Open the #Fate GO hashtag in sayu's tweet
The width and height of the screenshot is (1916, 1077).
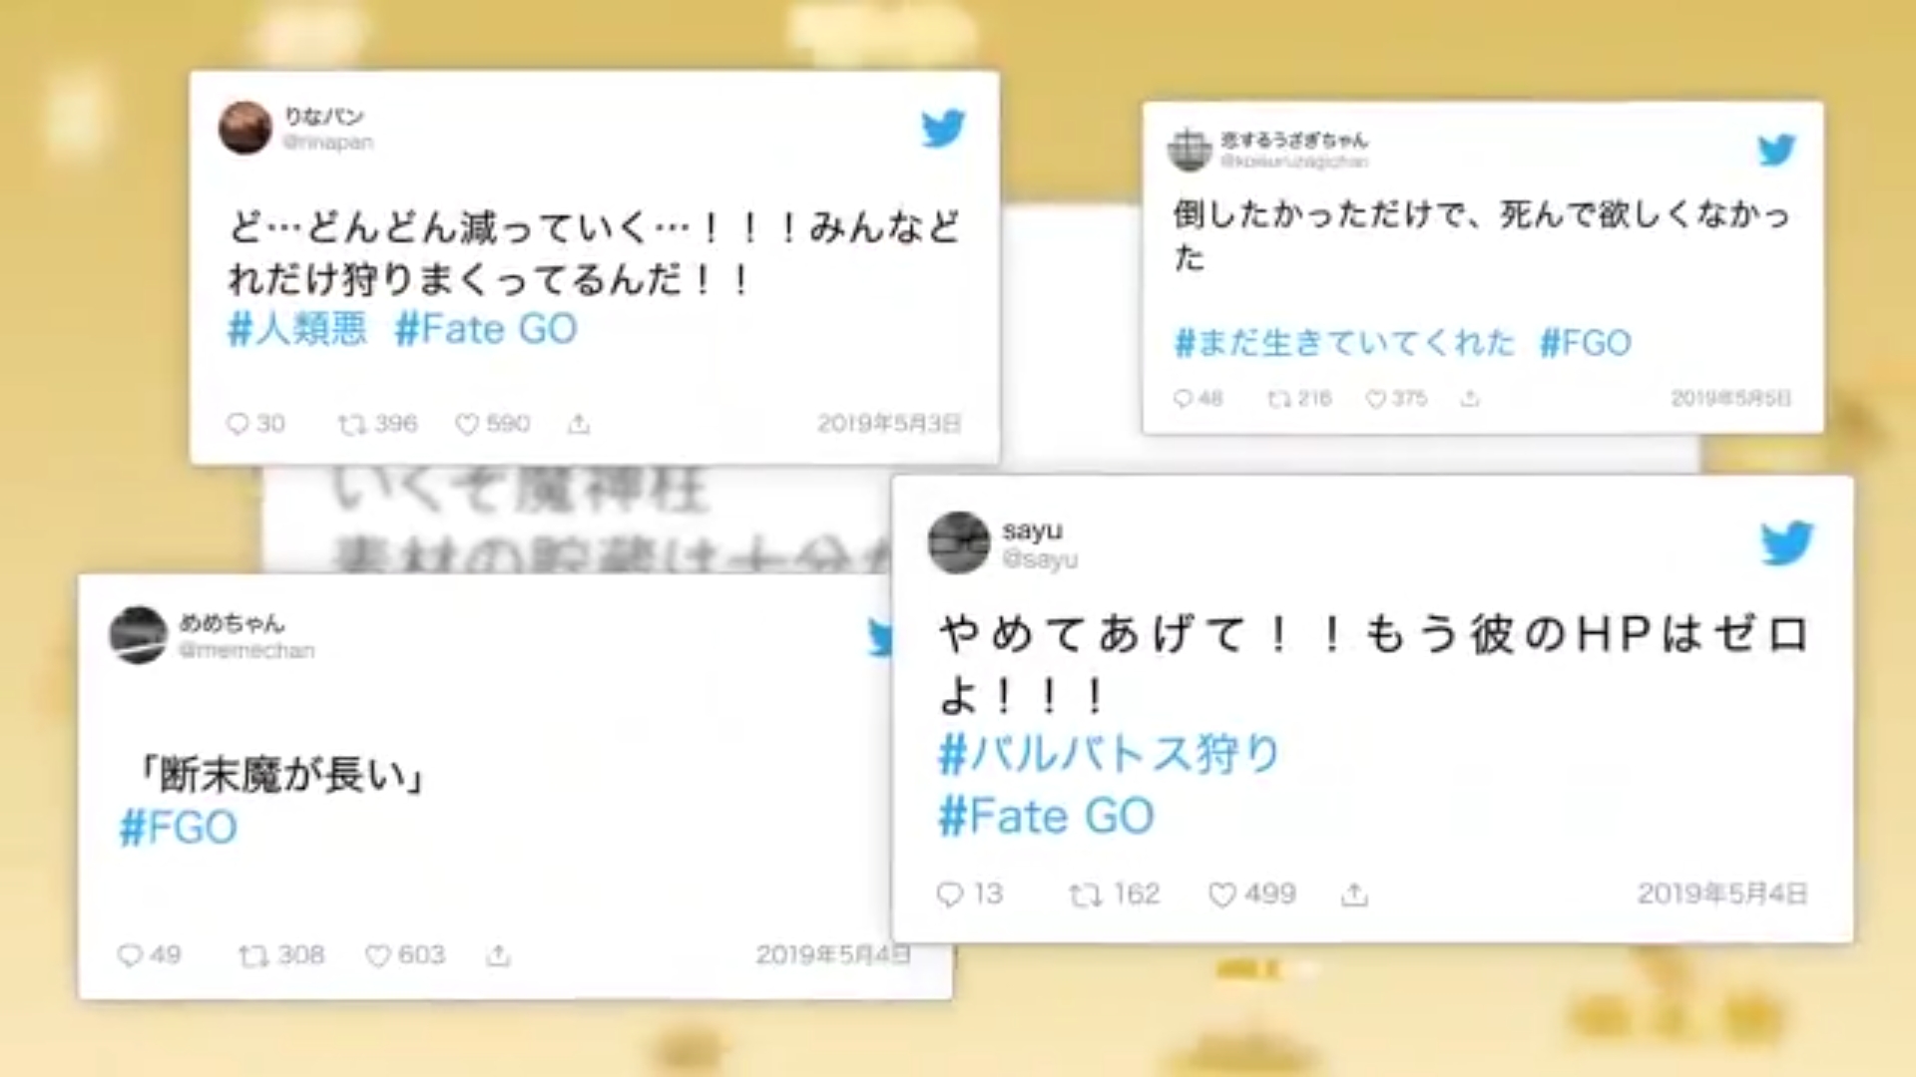tap(1046, 817)
